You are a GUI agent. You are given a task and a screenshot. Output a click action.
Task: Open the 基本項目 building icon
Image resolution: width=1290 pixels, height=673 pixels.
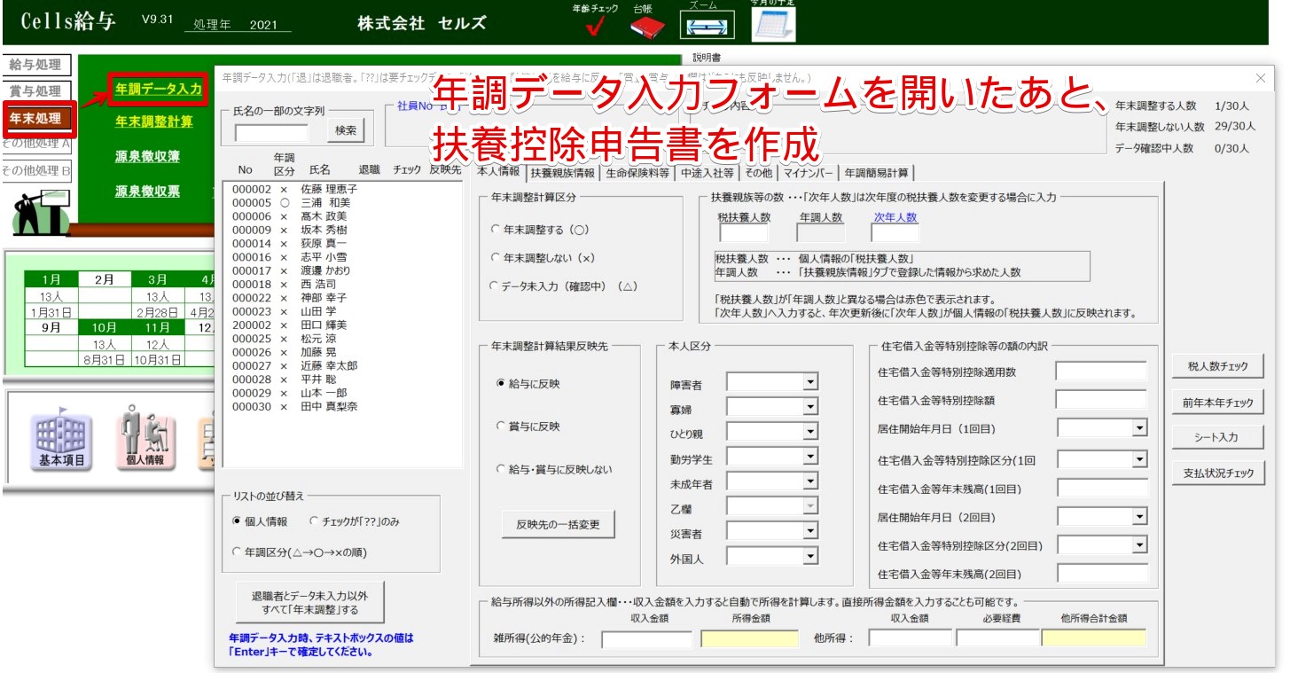click(x=62, y=438)
